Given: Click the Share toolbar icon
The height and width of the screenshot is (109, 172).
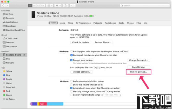Looking at the screenshot, I should pos(65,5).
